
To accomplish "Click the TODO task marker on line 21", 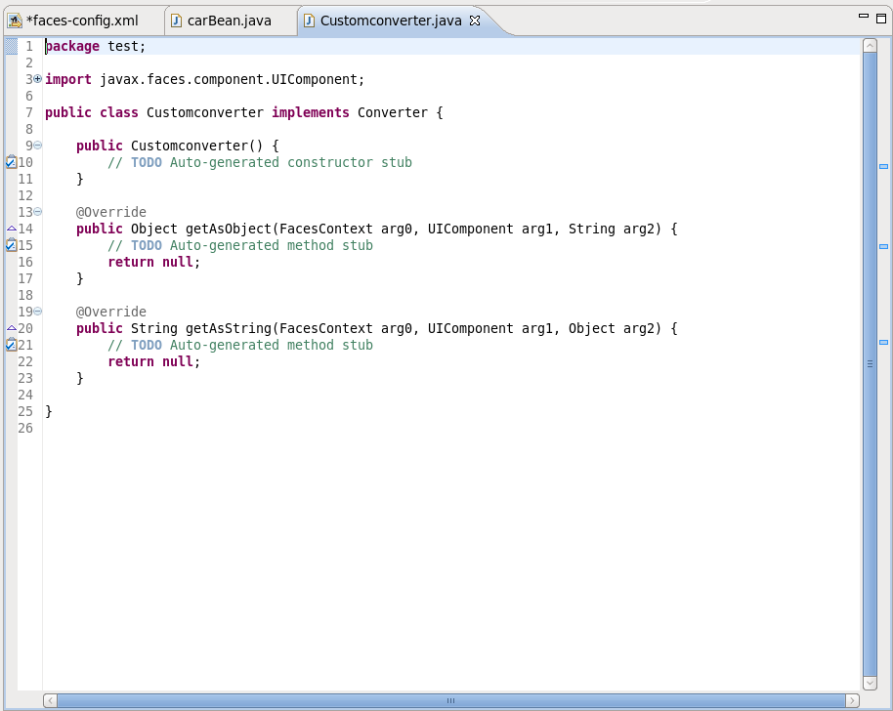I will coord(11,345).
